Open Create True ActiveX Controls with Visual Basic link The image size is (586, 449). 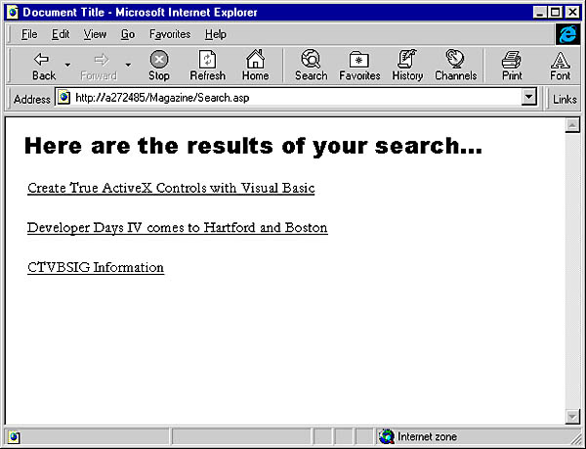[x=171, y=188]
